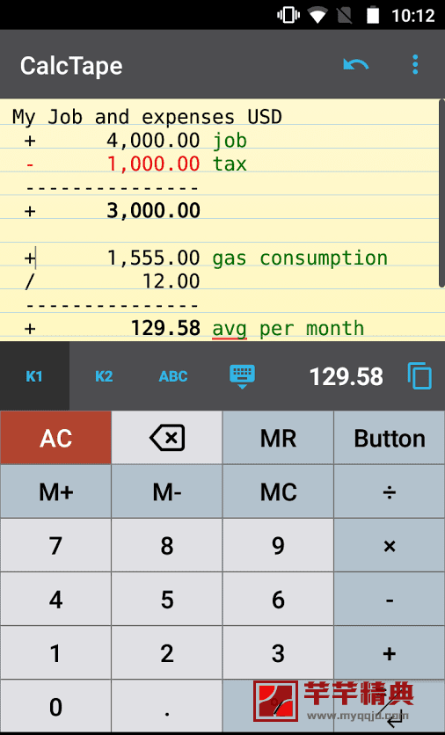Select the 1,555.00 amount on the tape

coord(153,258)
